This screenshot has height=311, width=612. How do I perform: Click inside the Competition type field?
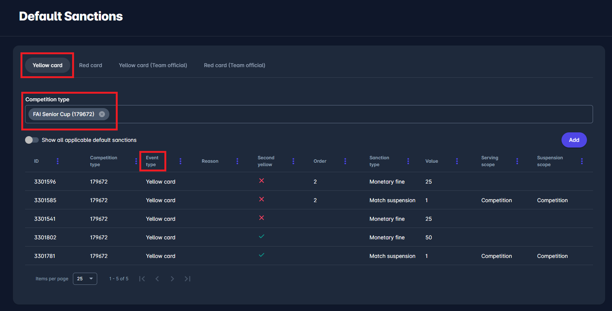click(342, 114)
